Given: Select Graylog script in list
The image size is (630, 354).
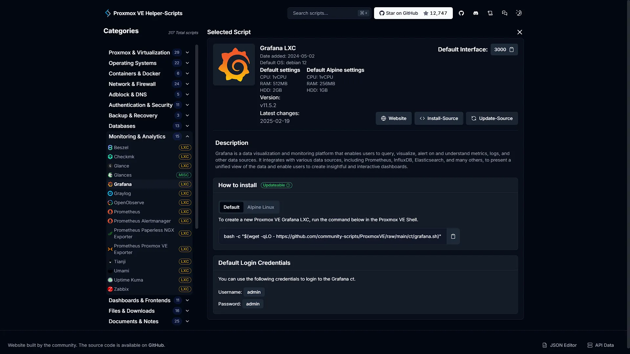Looking at the screenshot, I should (x=149, y=193).
